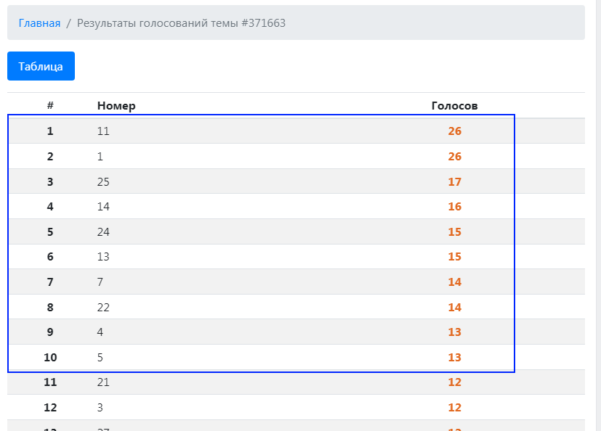Select row 10 with number 5
Image resolution: width=601 pixels, height=431 pixels.
point(100,358)
